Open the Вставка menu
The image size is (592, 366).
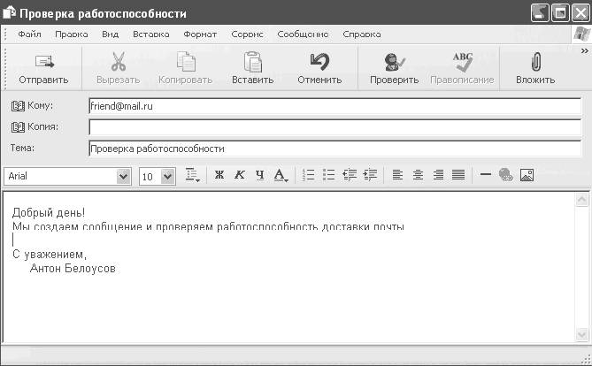[x=151, y=34]
